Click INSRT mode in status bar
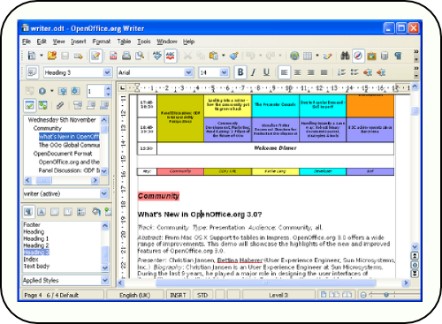This screenshot has width=442, height=324. coord(178,295)
